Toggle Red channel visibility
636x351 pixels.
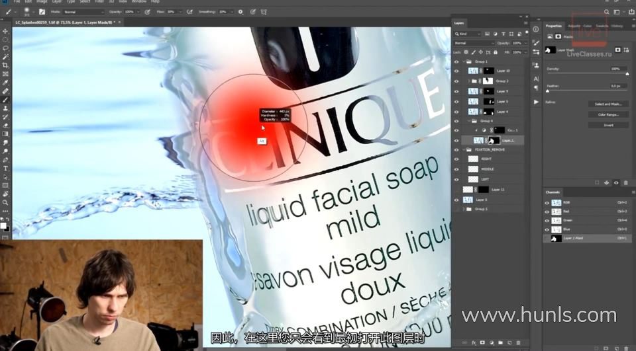click(x=547, y=212)
